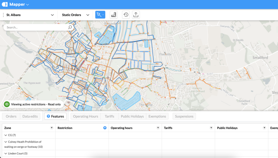The height and width of the screenshot is (158, 278).
Task: Switch to the Suspensions tab
Action: [184, 116]
